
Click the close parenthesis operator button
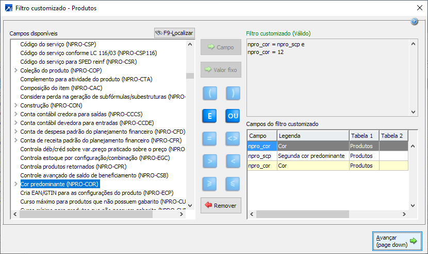(x=233, y=94)
